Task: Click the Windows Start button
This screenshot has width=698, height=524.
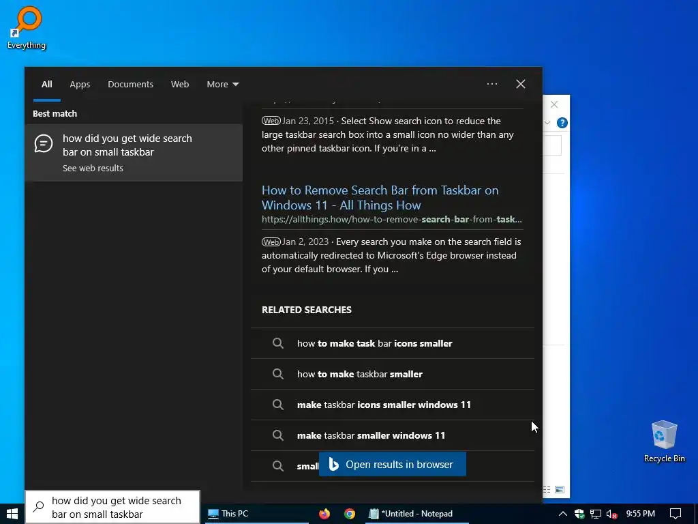Action: click(x=12, y=514)
